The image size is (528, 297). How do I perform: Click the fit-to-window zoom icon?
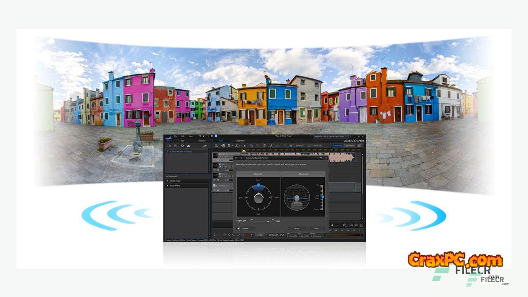362,225
